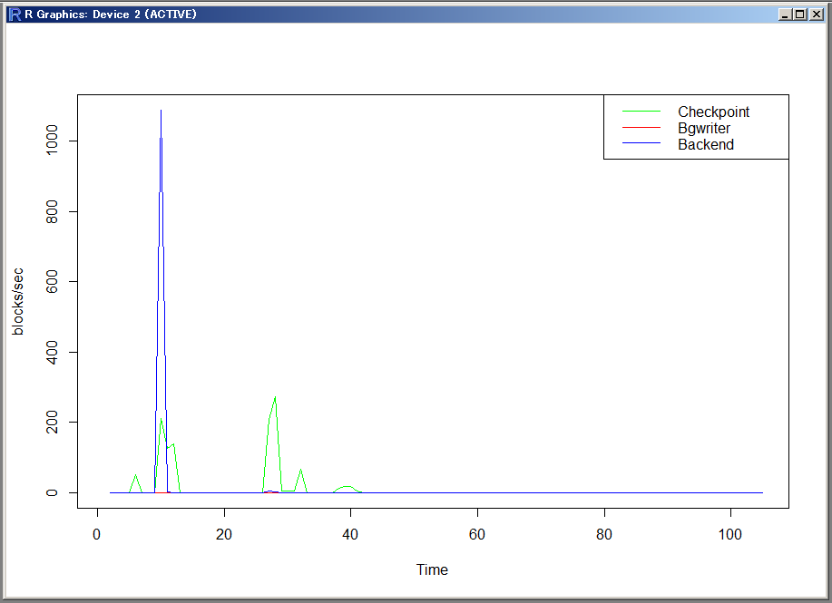This screenshot has width=832, height=603.
Task: Click the y-axis tick label '1000'
Action: click(x=52, y=140)
